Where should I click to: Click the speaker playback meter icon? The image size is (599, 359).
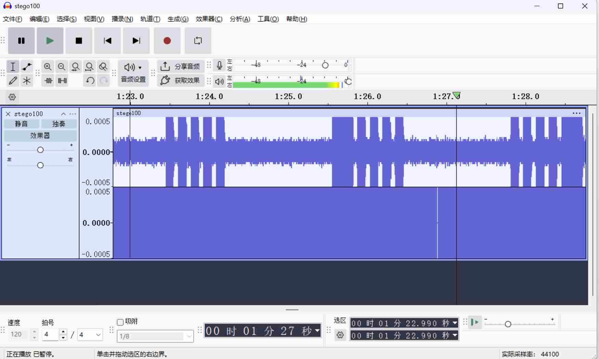point(219,82)
